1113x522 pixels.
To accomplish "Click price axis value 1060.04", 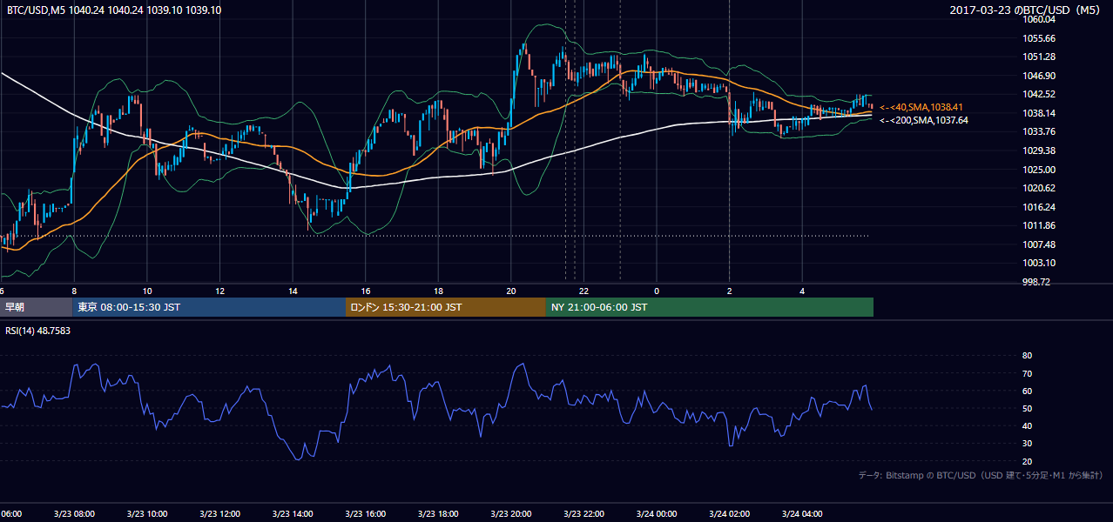I will click(1039, 19).
